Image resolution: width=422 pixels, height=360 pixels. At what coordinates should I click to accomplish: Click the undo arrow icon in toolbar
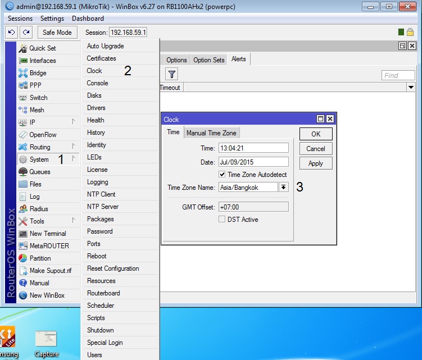11,33
